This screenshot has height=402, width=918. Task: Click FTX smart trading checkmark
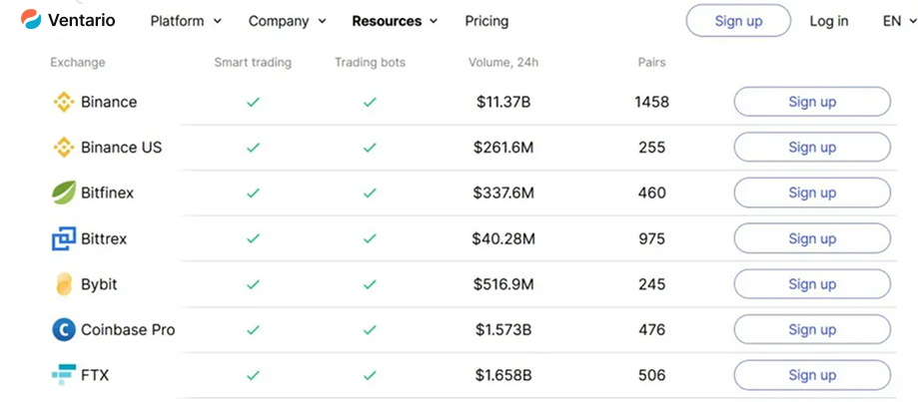point(253,375)
